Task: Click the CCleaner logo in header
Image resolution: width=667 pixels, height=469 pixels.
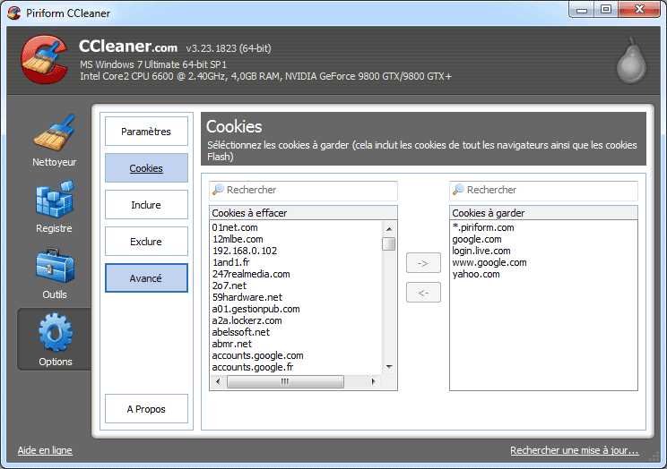Action: pos(45,59)
